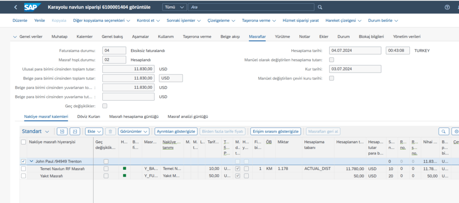
Task: Click the expand all rows icon in the table toolbar
Action: tap(62, 132)
